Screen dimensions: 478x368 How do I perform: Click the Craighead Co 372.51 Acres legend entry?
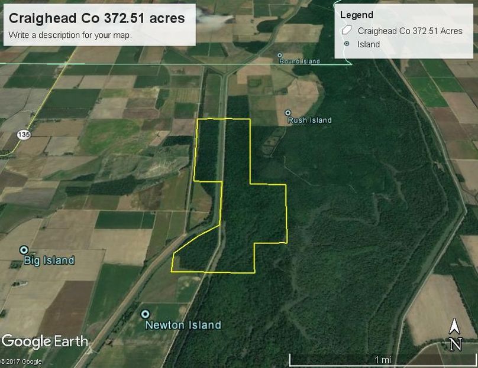[x=410, y=31]
